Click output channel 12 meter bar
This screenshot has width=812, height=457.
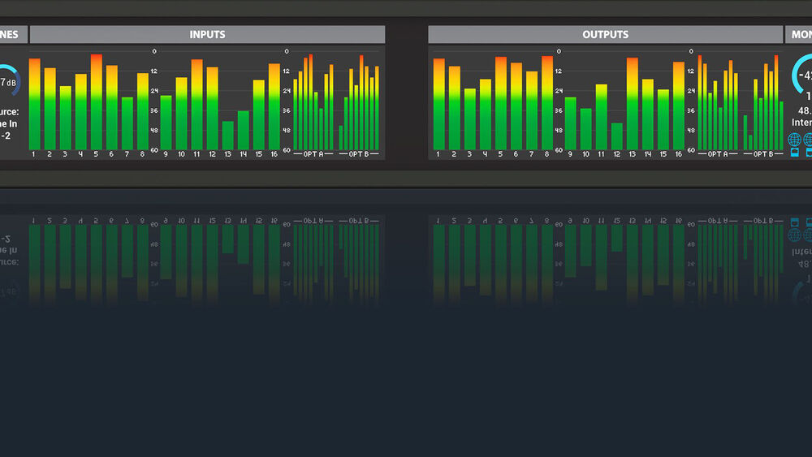coord(617,136)
